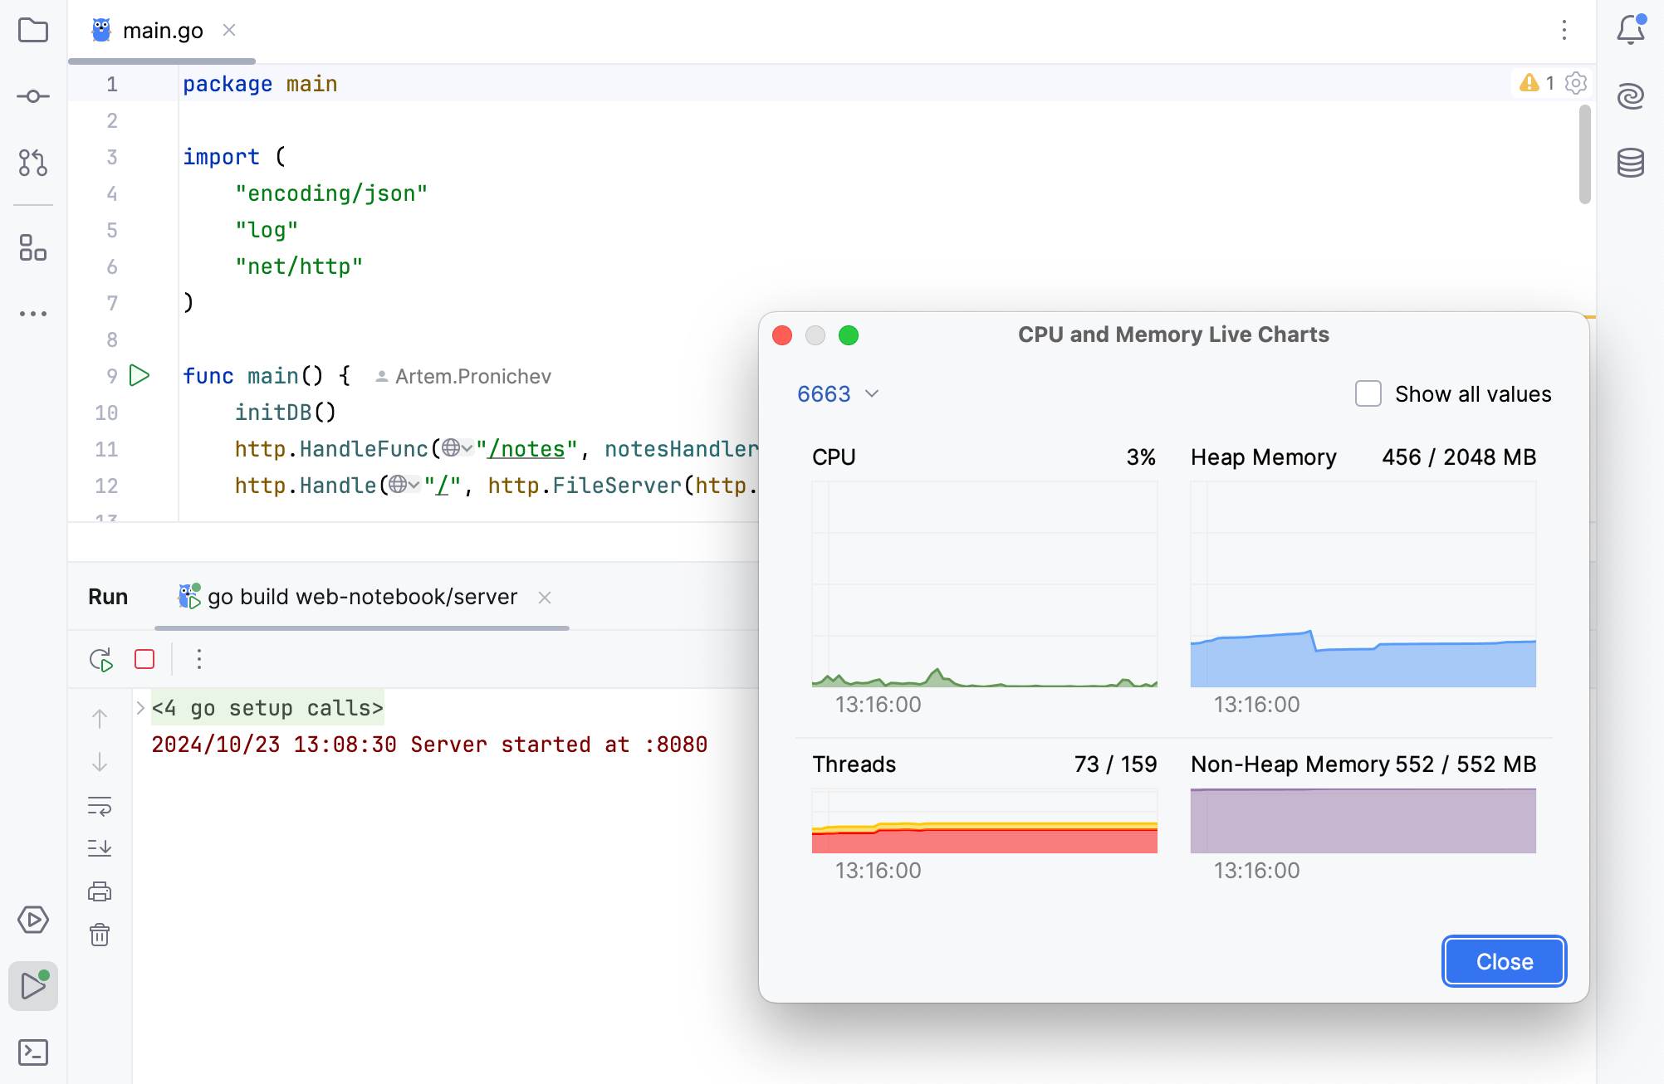
Task: Open URL options for root route
Action: [x=405, y=485]
